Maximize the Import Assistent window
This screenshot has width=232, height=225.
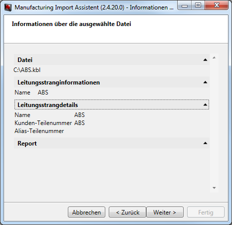click(x=198, y=5)
